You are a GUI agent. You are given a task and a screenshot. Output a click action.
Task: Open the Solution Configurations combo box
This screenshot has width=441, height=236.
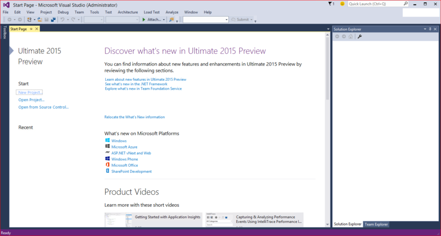(x=94, y=20)
